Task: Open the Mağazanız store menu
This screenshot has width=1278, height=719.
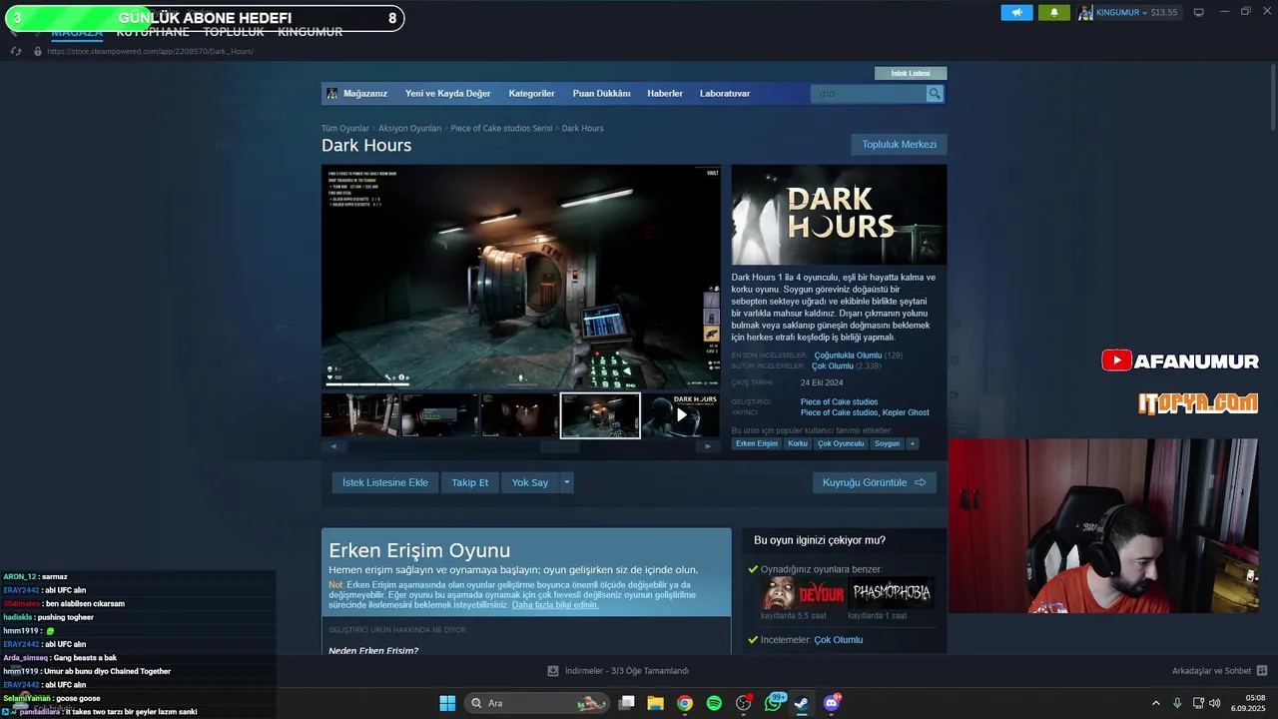Action: coord(364,93)
